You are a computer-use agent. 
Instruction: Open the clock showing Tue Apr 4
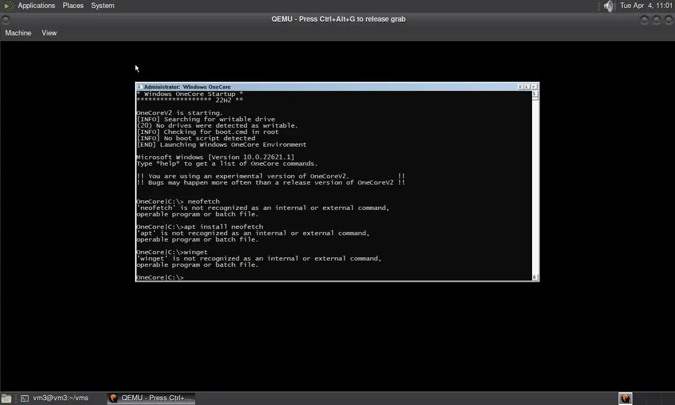[x=647, y=5]
